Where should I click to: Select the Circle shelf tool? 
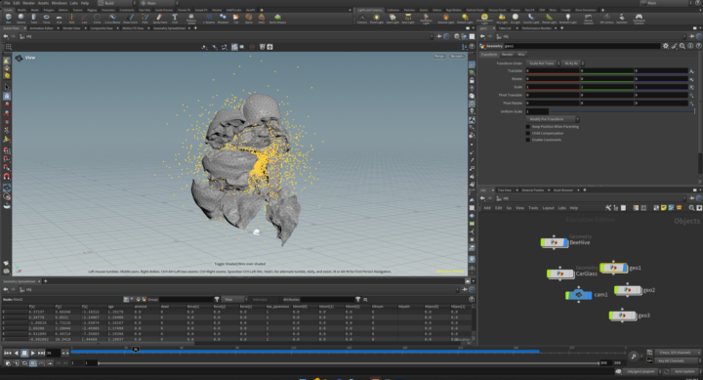[97, 18]
